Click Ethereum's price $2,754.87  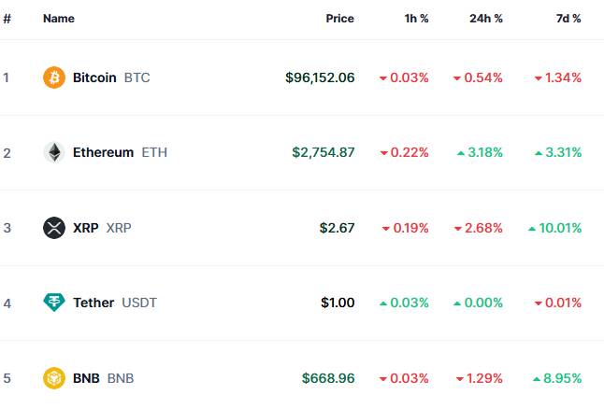coord(323,152)
